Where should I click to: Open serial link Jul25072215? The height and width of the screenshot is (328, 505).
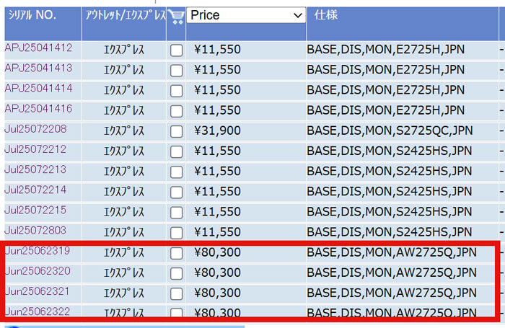point(35,210)
